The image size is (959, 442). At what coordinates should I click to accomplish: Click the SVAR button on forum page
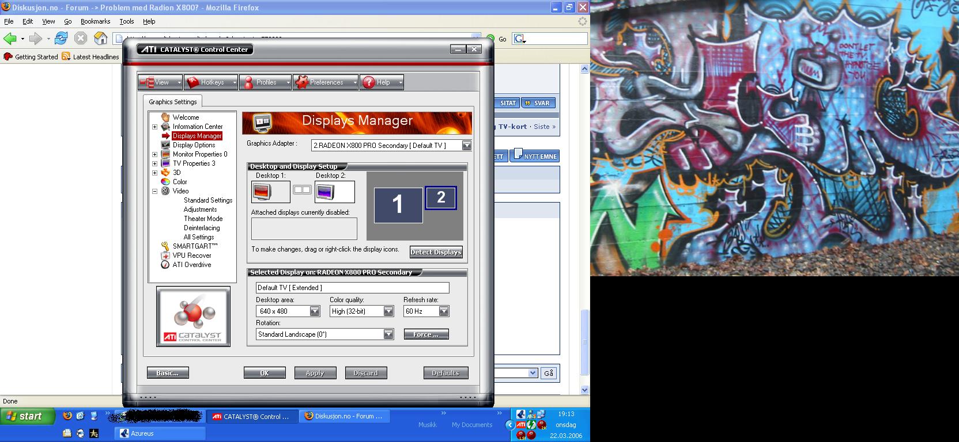[538, 103]
